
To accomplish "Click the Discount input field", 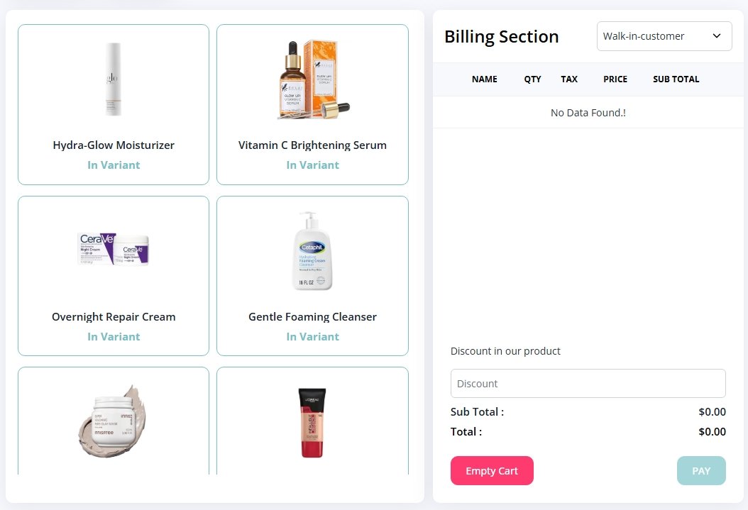I will [x=588, y=384].
